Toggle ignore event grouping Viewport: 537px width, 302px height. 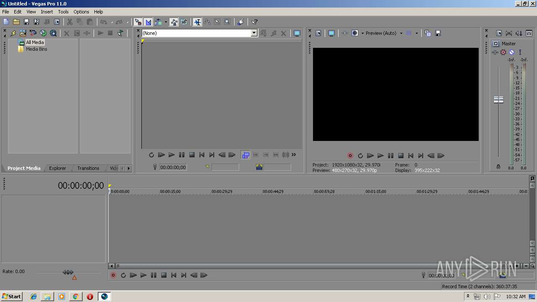tap(184, 22)
